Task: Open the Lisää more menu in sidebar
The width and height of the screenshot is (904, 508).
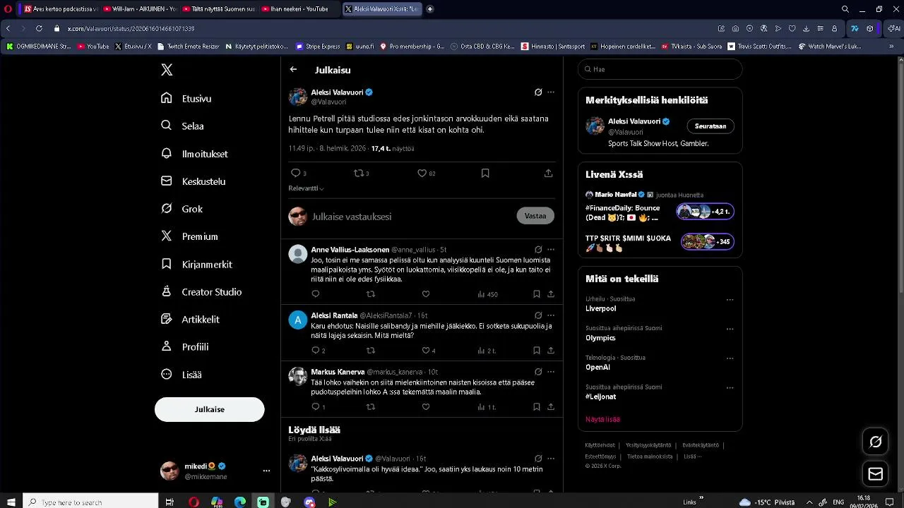Action: [182, 375]
